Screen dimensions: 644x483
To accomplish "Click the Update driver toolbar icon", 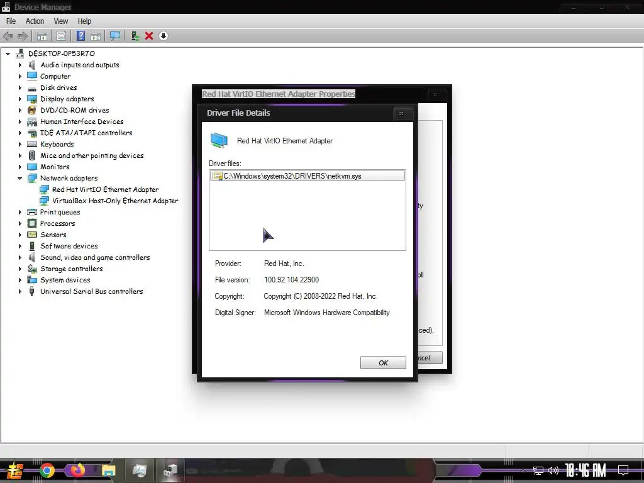I will coord(135,36).
